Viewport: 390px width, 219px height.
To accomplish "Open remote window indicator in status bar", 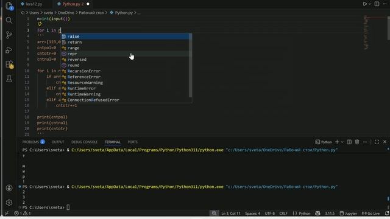I will [x=7, y=214].
